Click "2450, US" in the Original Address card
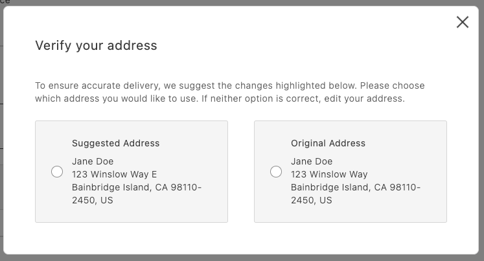 point(311,200)
